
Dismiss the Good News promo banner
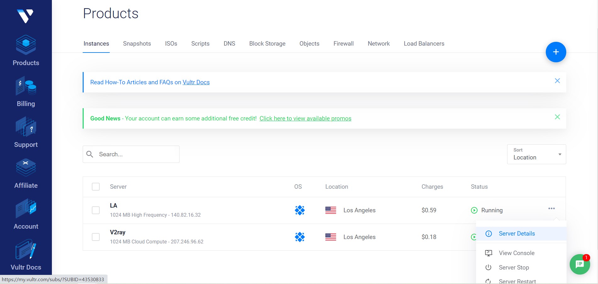point(557,117)
